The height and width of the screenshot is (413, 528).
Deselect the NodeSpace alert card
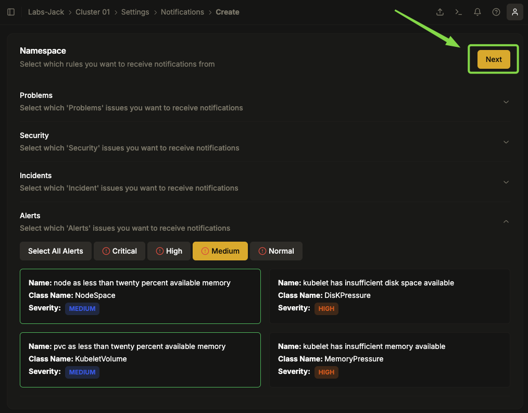pos(140,296)
